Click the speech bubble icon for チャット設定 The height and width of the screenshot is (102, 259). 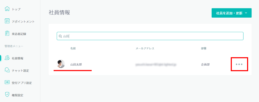click(x=7, y=70)
